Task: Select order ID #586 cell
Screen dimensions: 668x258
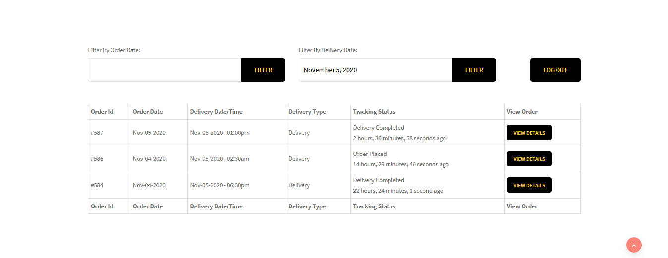Action: coord(97,159)
